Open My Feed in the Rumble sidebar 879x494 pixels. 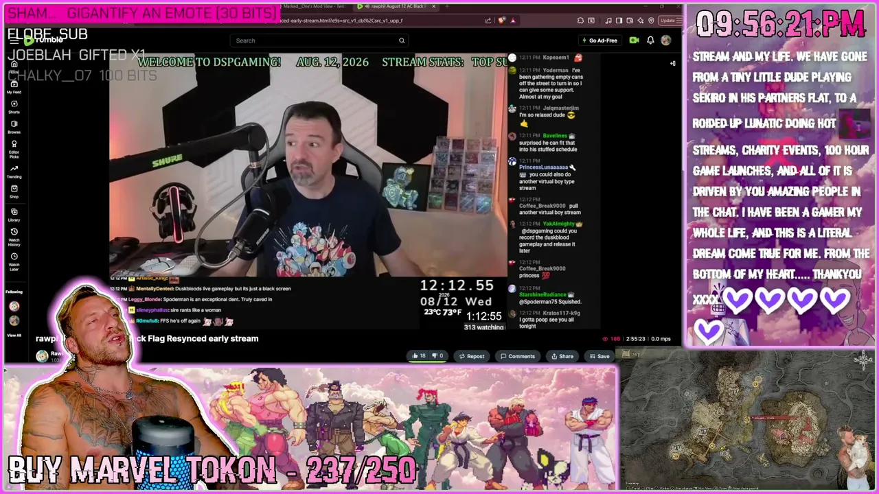[14, 87]
